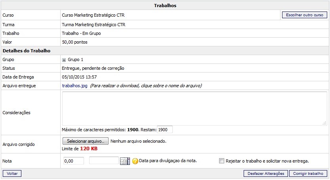Image resolution: width=330 pixels, height=180 pixels.
Task: Click the Restam character counter field
Action: (165, 130)
